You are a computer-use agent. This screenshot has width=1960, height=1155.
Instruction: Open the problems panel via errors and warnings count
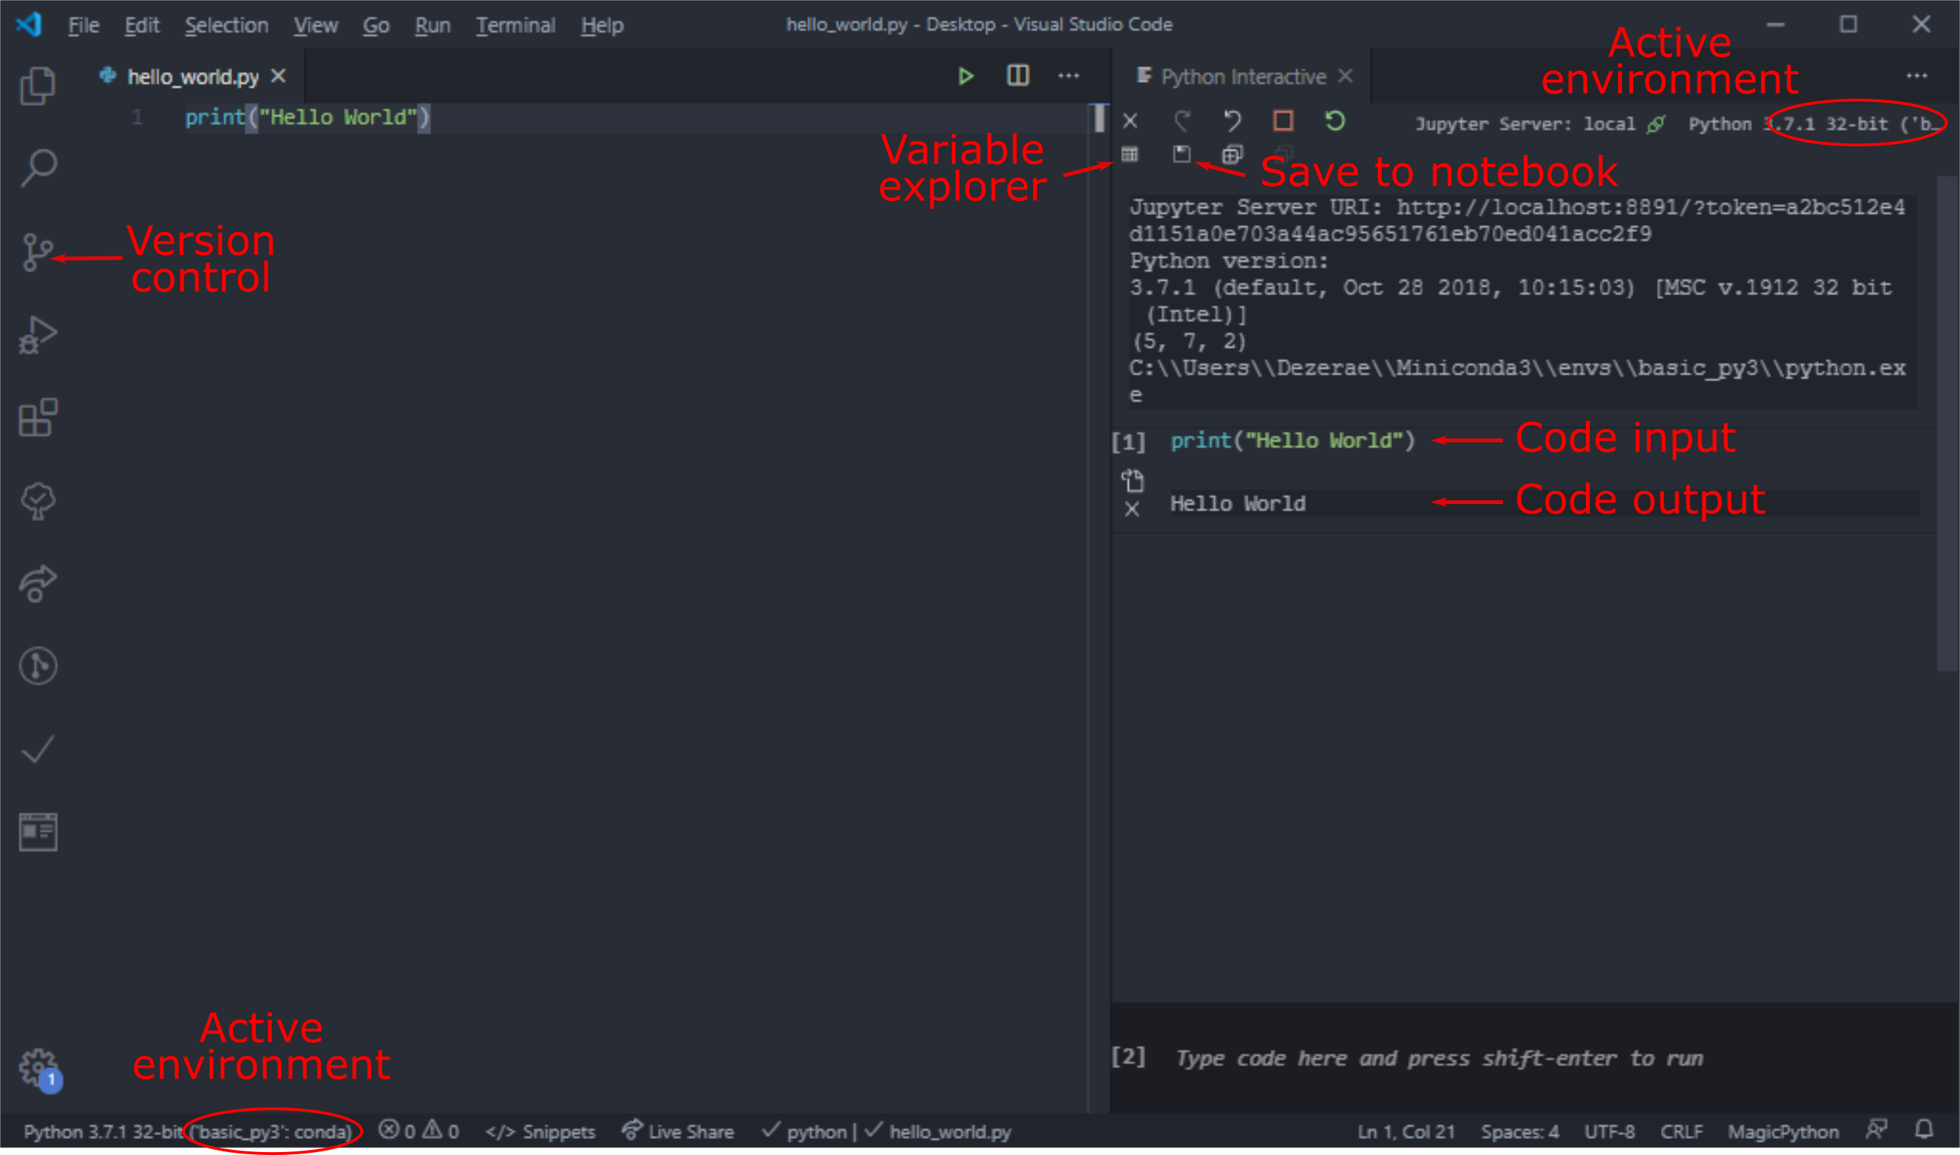(419, 1131)
